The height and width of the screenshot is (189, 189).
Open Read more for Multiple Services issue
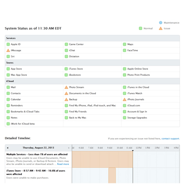coord(63,164)
